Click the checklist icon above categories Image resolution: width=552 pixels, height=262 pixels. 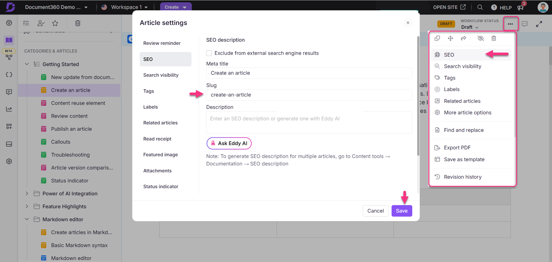[x=26, y=23]
